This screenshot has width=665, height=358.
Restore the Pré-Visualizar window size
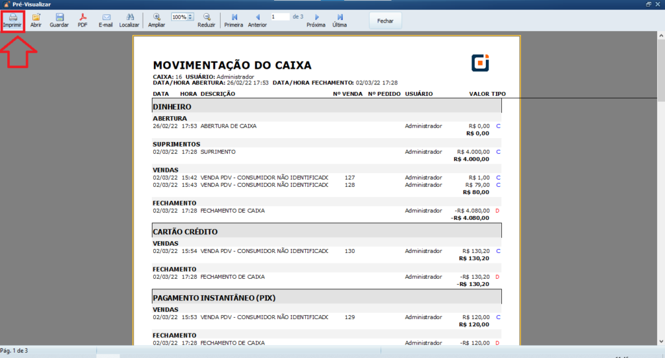click(x=649, y=4)
